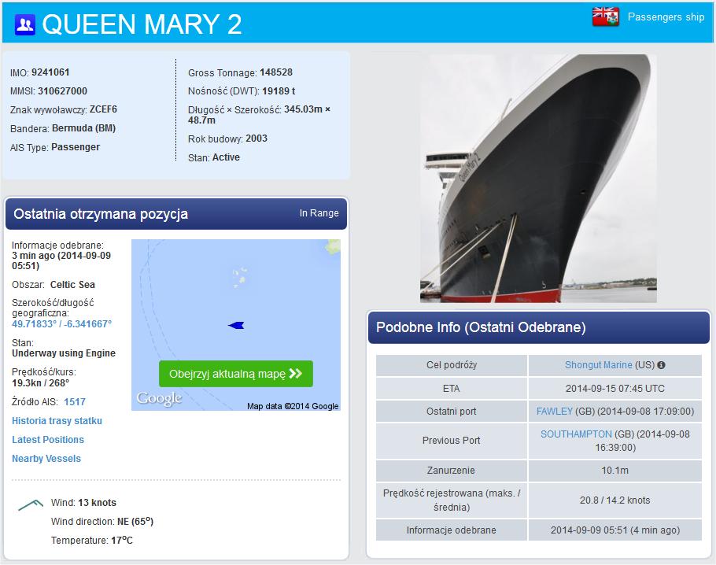The image size is (716, 565).
Task: Click the info icon next to Shongut Marine (US)
Action: coord(661,365)
